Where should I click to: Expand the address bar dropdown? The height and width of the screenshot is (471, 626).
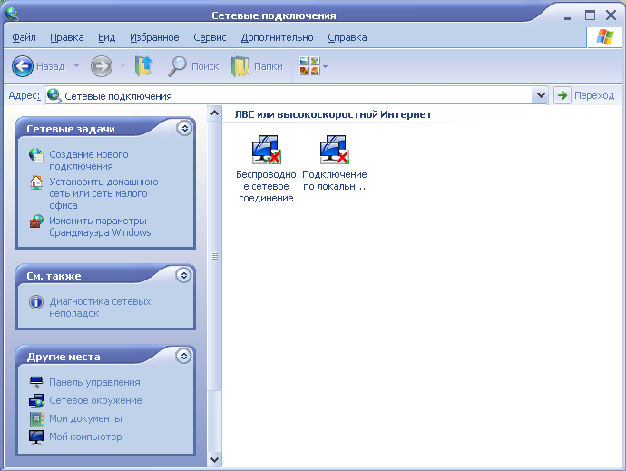541,95
